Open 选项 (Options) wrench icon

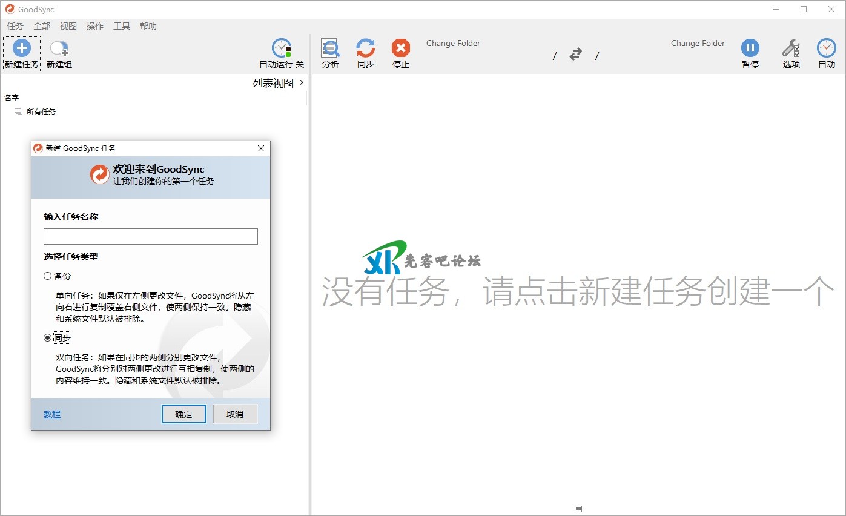coord(791,48)
